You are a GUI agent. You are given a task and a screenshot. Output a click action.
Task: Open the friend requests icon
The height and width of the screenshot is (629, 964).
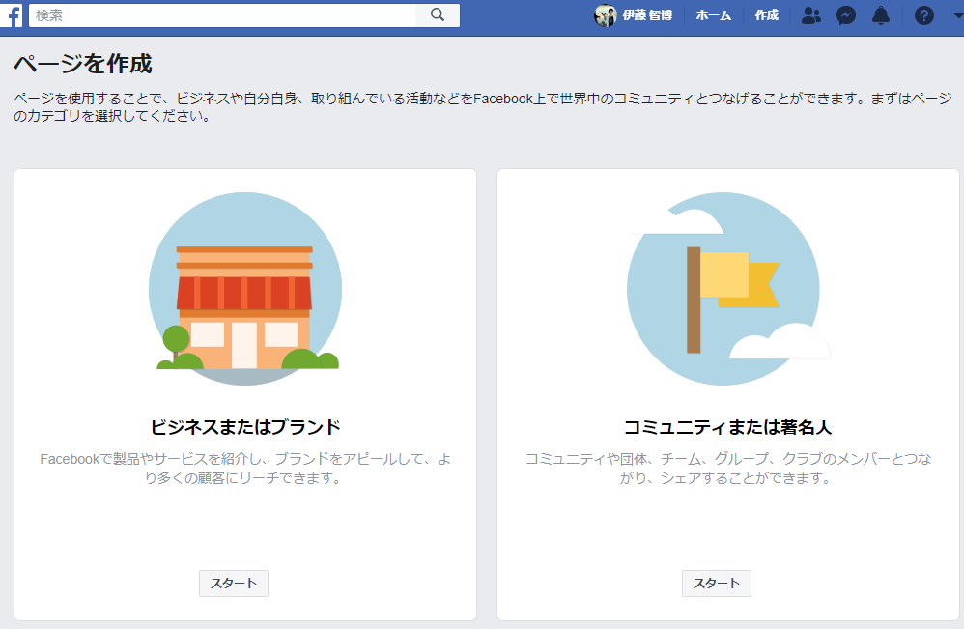pos(811,15)
